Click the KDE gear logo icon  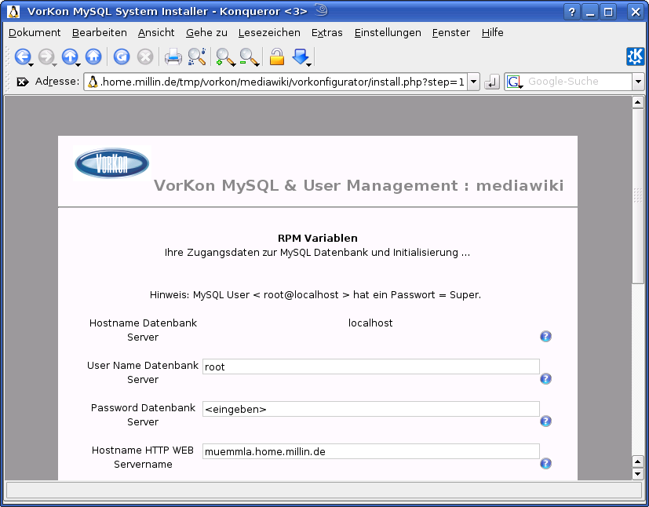pos(636,57)
